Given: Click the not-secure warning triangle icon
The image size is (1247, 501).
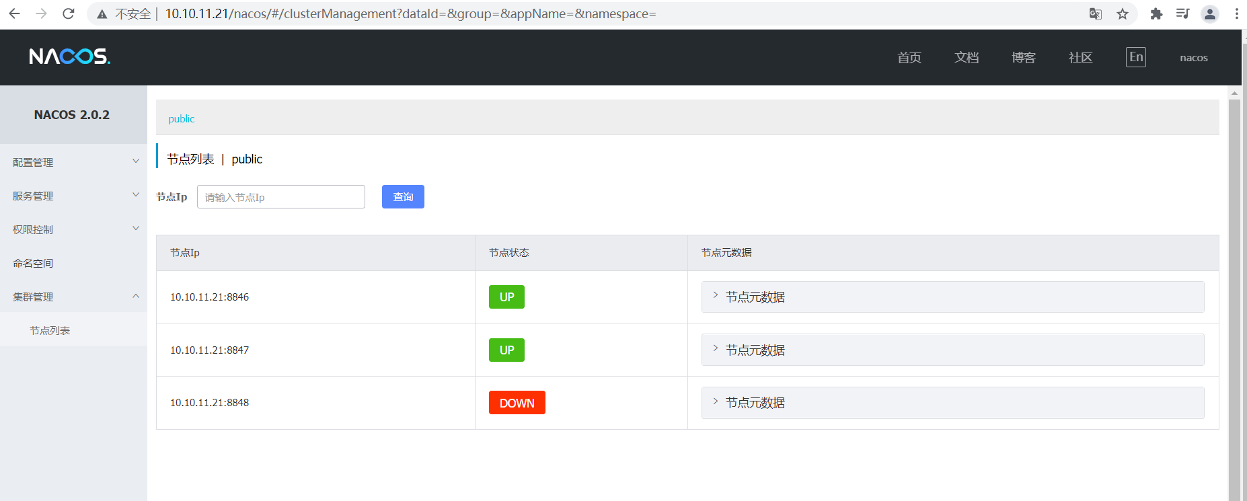Looking at the screenshot, I should [102, 14].
